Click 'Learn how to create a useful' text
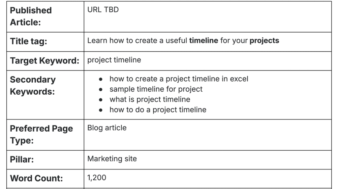337x189 pixels. point(137,41)
